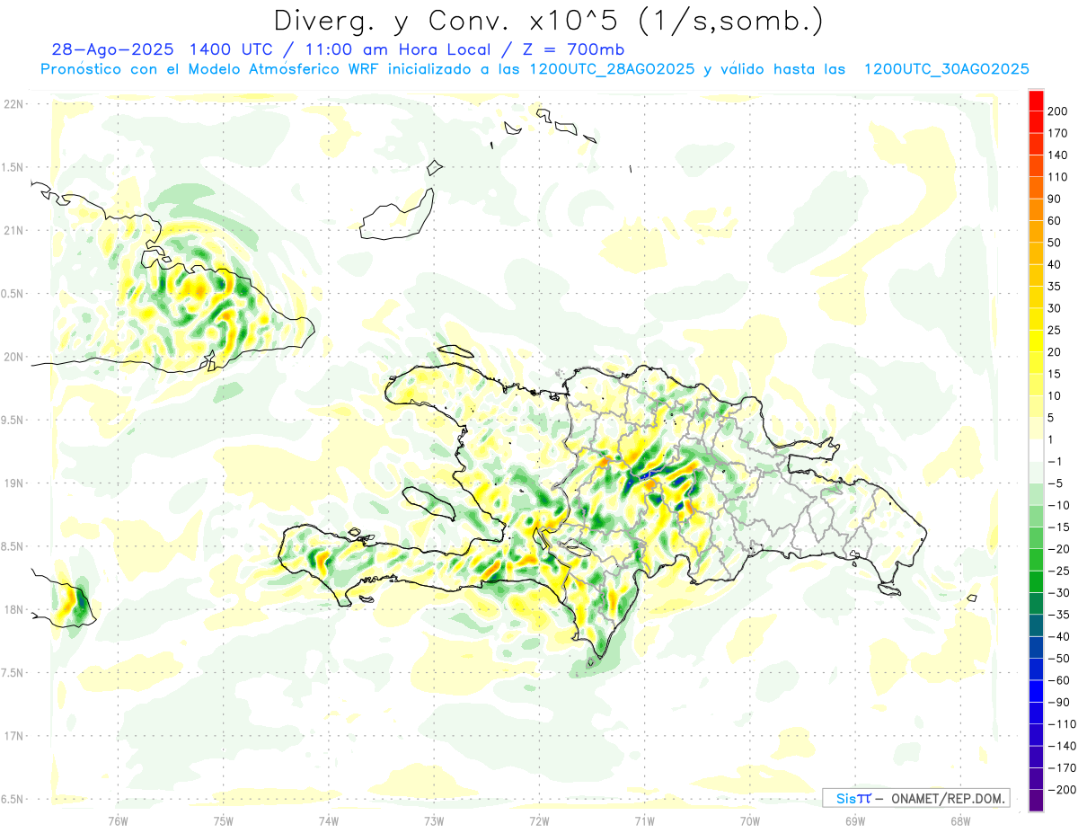
Task: Click the '76W' longitude label
Action: click(118, 820)
